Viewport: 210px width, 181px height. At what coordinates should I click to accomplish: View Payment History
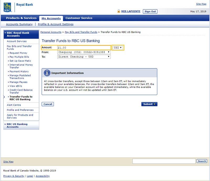click(19, 72)
